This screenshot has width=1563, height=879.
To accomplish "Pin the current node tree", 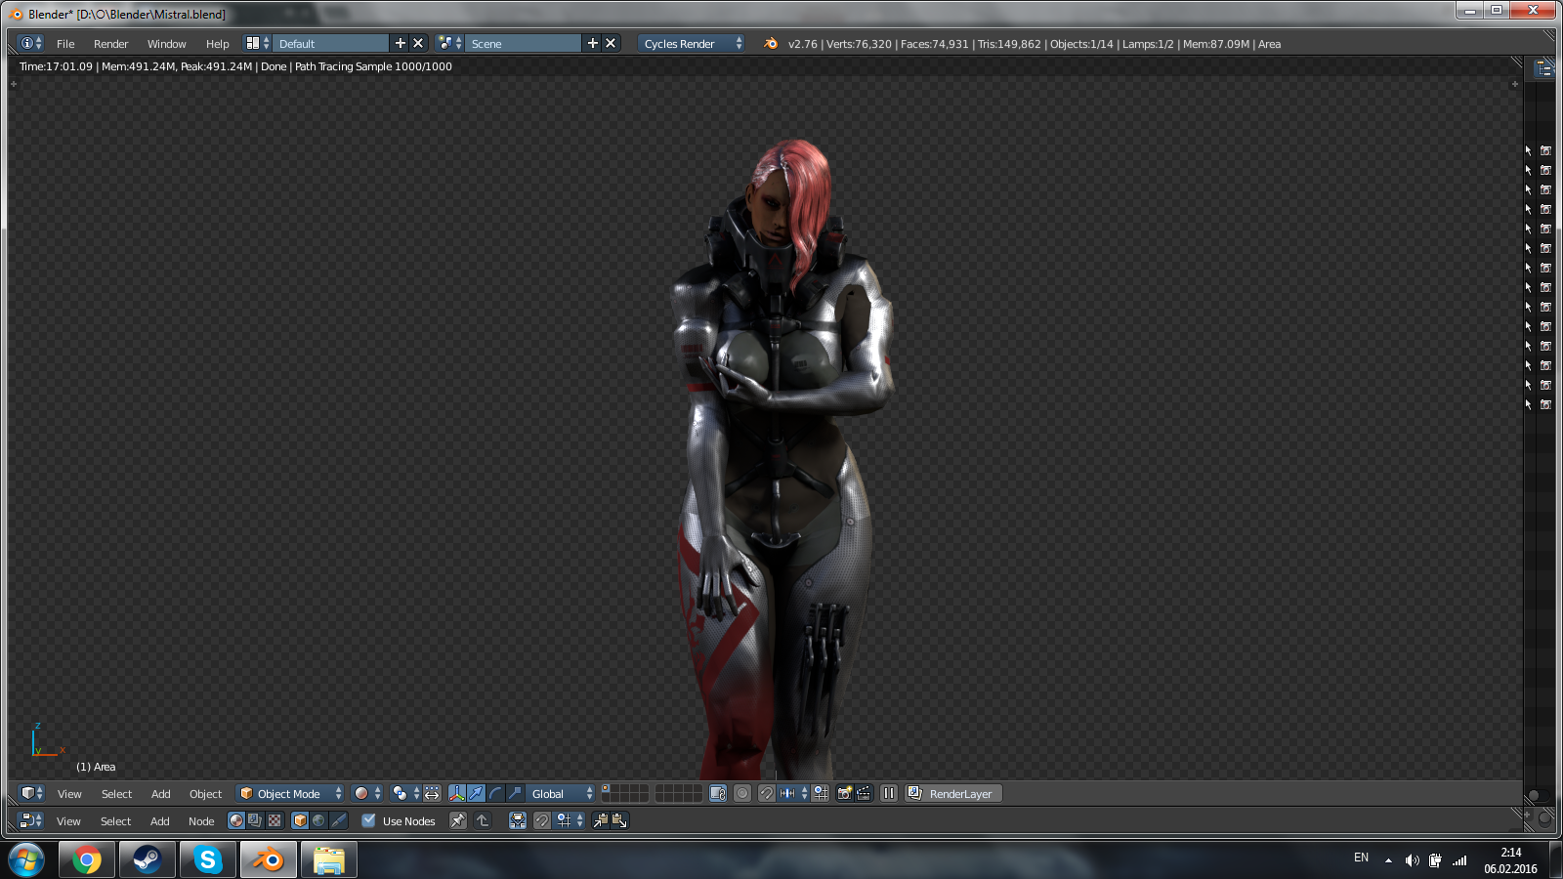I will click(457, 820).
